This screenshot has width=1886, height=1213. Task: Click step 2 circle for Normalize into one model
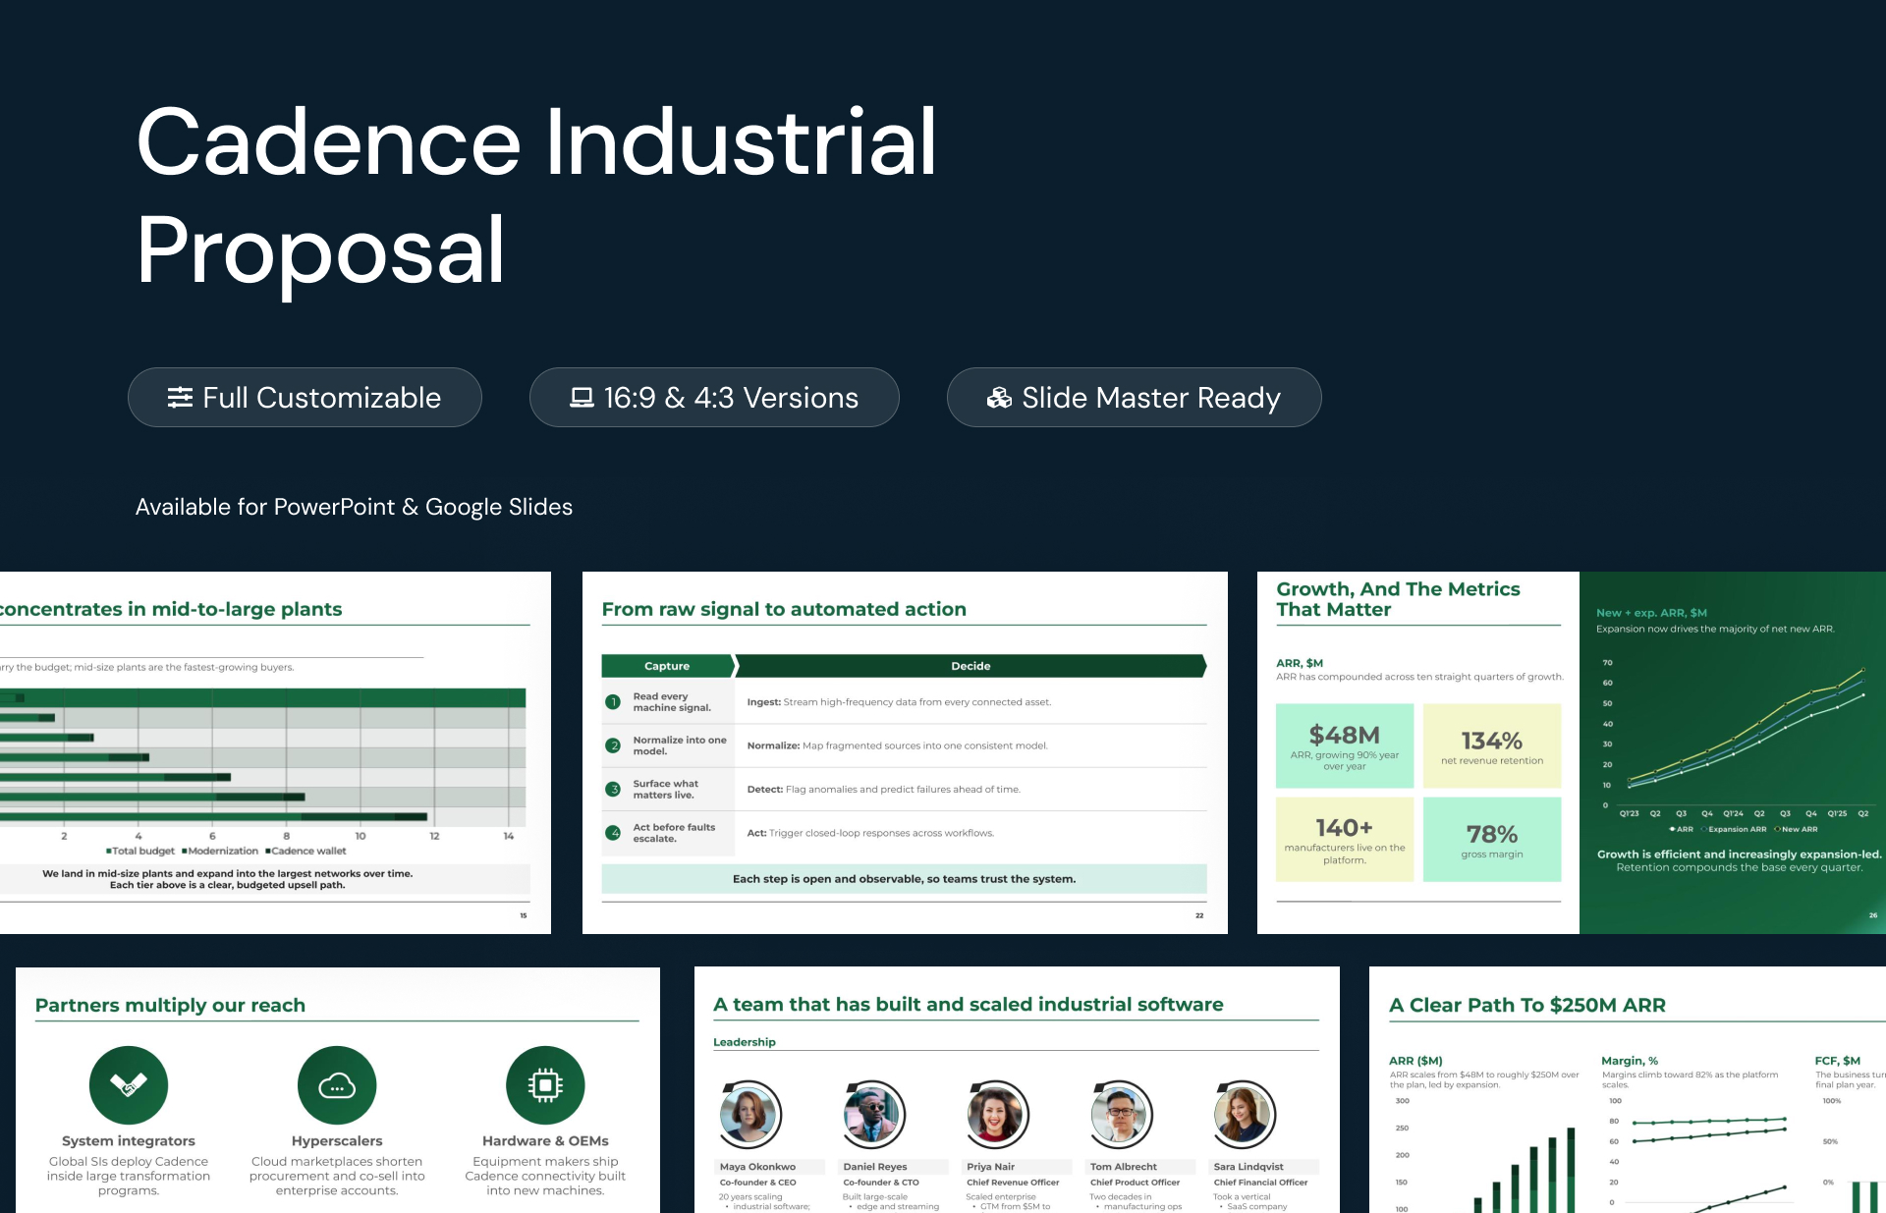(613, 745)
